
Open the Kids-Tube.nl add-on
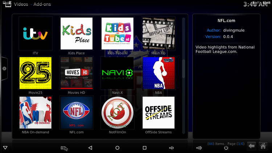[x=118, y=34]
